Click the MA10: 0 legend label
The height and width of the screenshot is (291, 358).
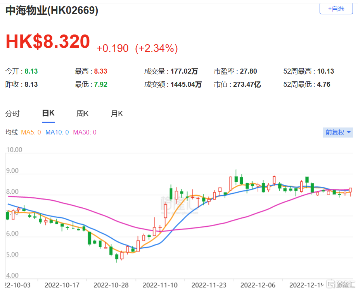[57, 132]
